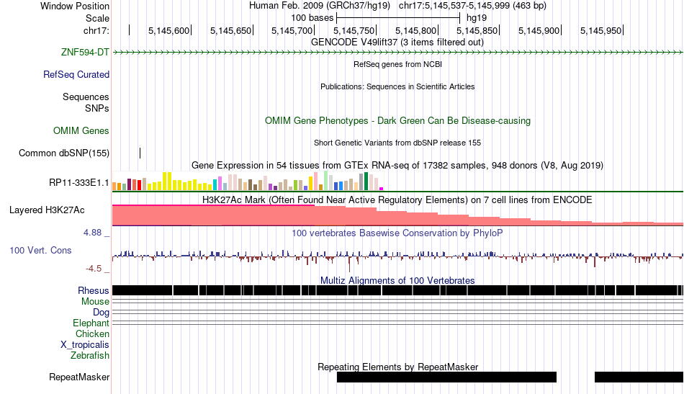Click the Sequences track label
Viewport: 684px width, 394px height.
tap(86, 97)
